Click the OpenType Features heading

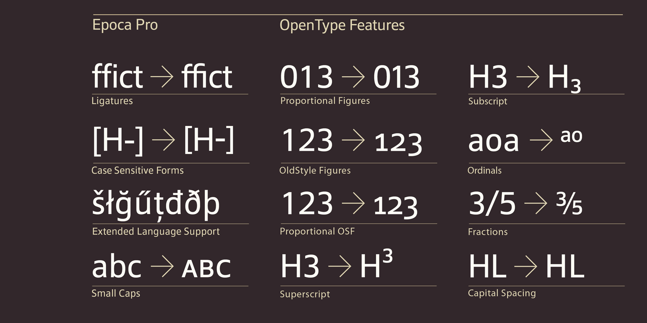click(342, 25)
